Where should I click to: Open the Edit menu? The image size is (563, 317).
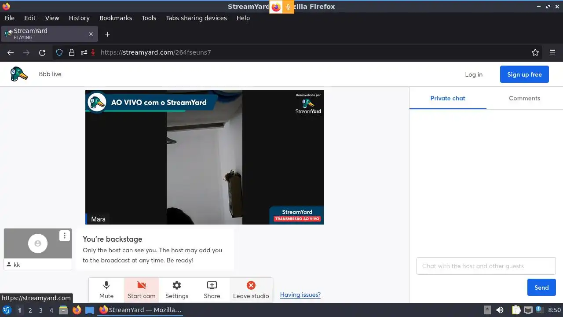point(30,18)
